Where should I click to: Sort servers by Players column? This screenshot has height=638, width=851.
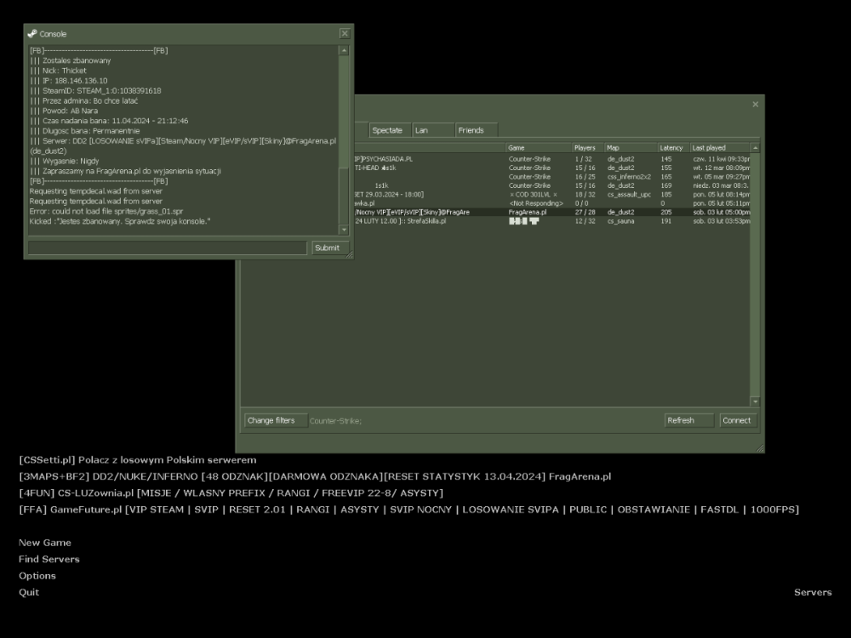click(x=585, y=148)
